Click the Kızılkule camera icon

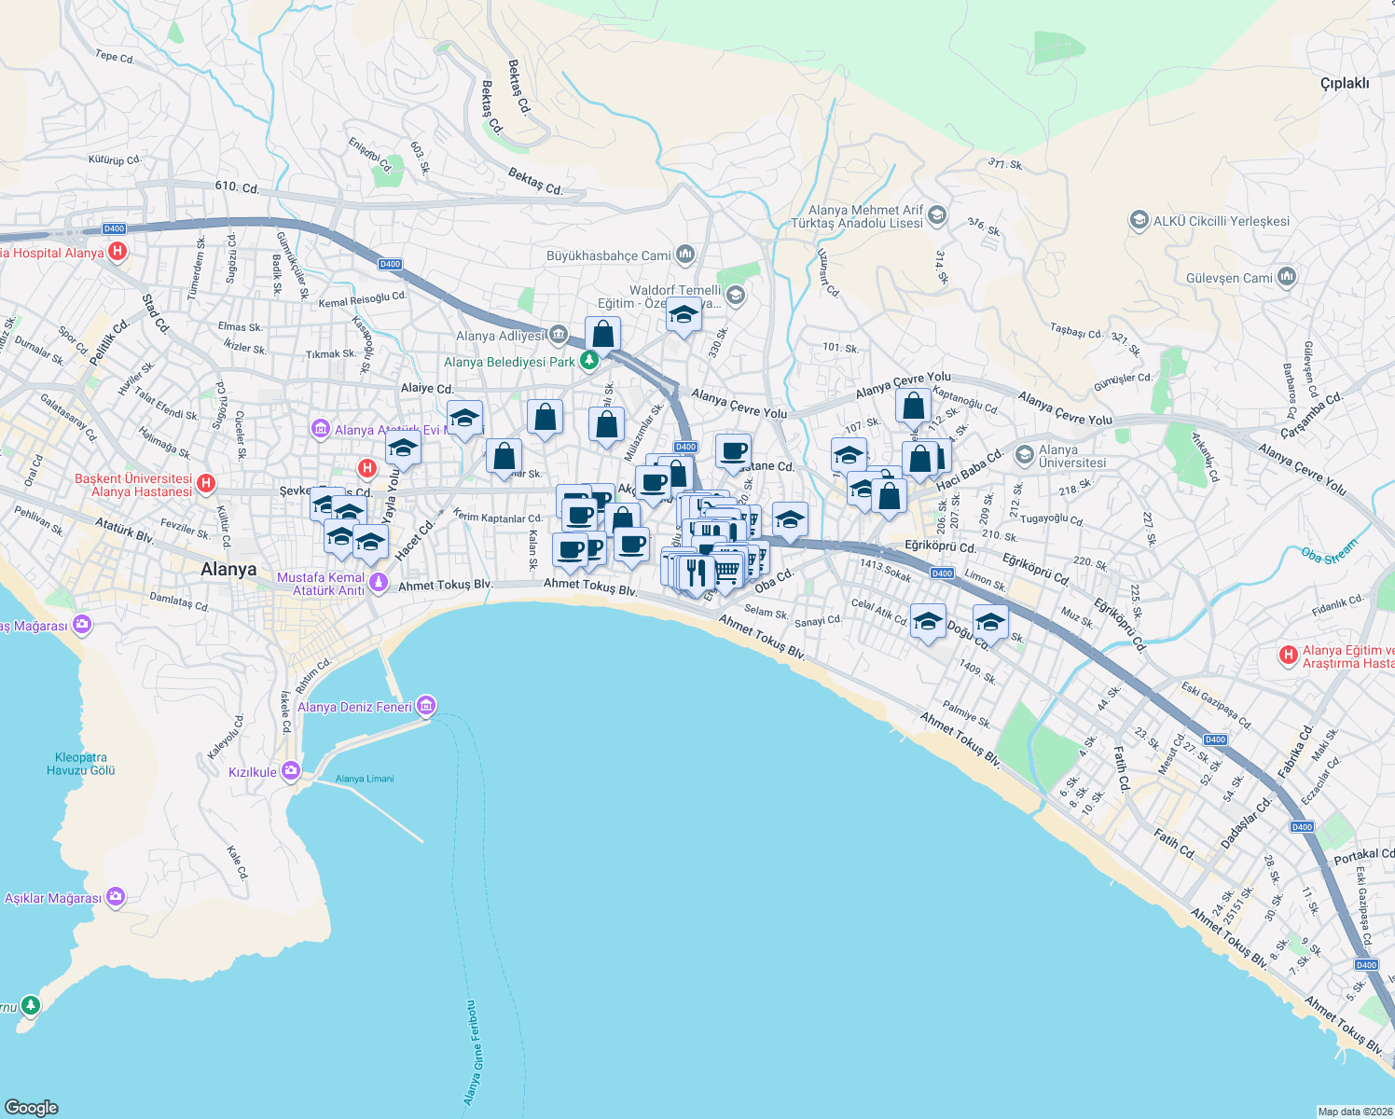pos(291,770)
